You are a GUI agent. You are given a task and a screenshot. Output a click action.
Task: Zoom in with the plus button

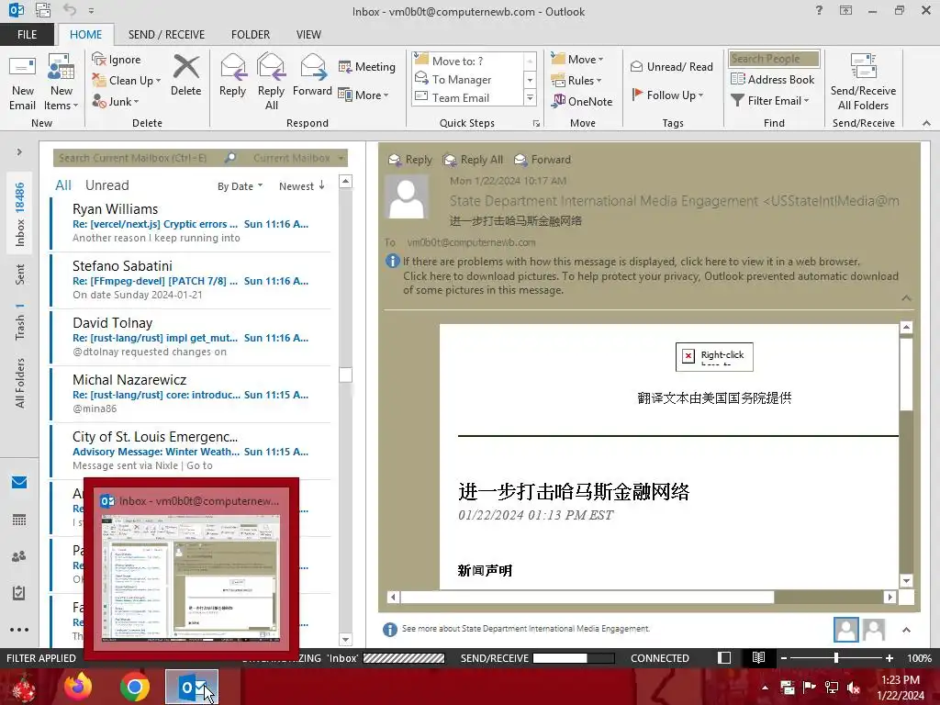click(x=889, y=657)
